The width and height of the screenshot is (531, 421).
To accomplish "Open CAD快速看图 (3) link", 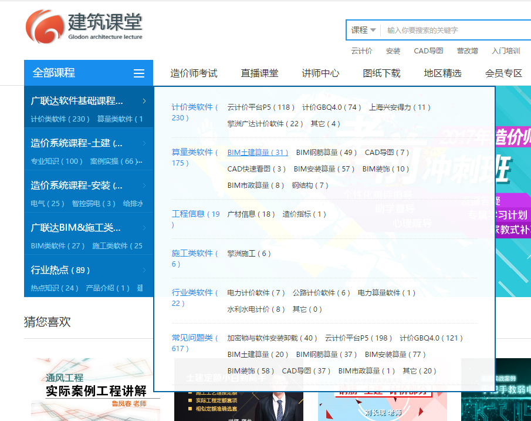I will point(256,169).
